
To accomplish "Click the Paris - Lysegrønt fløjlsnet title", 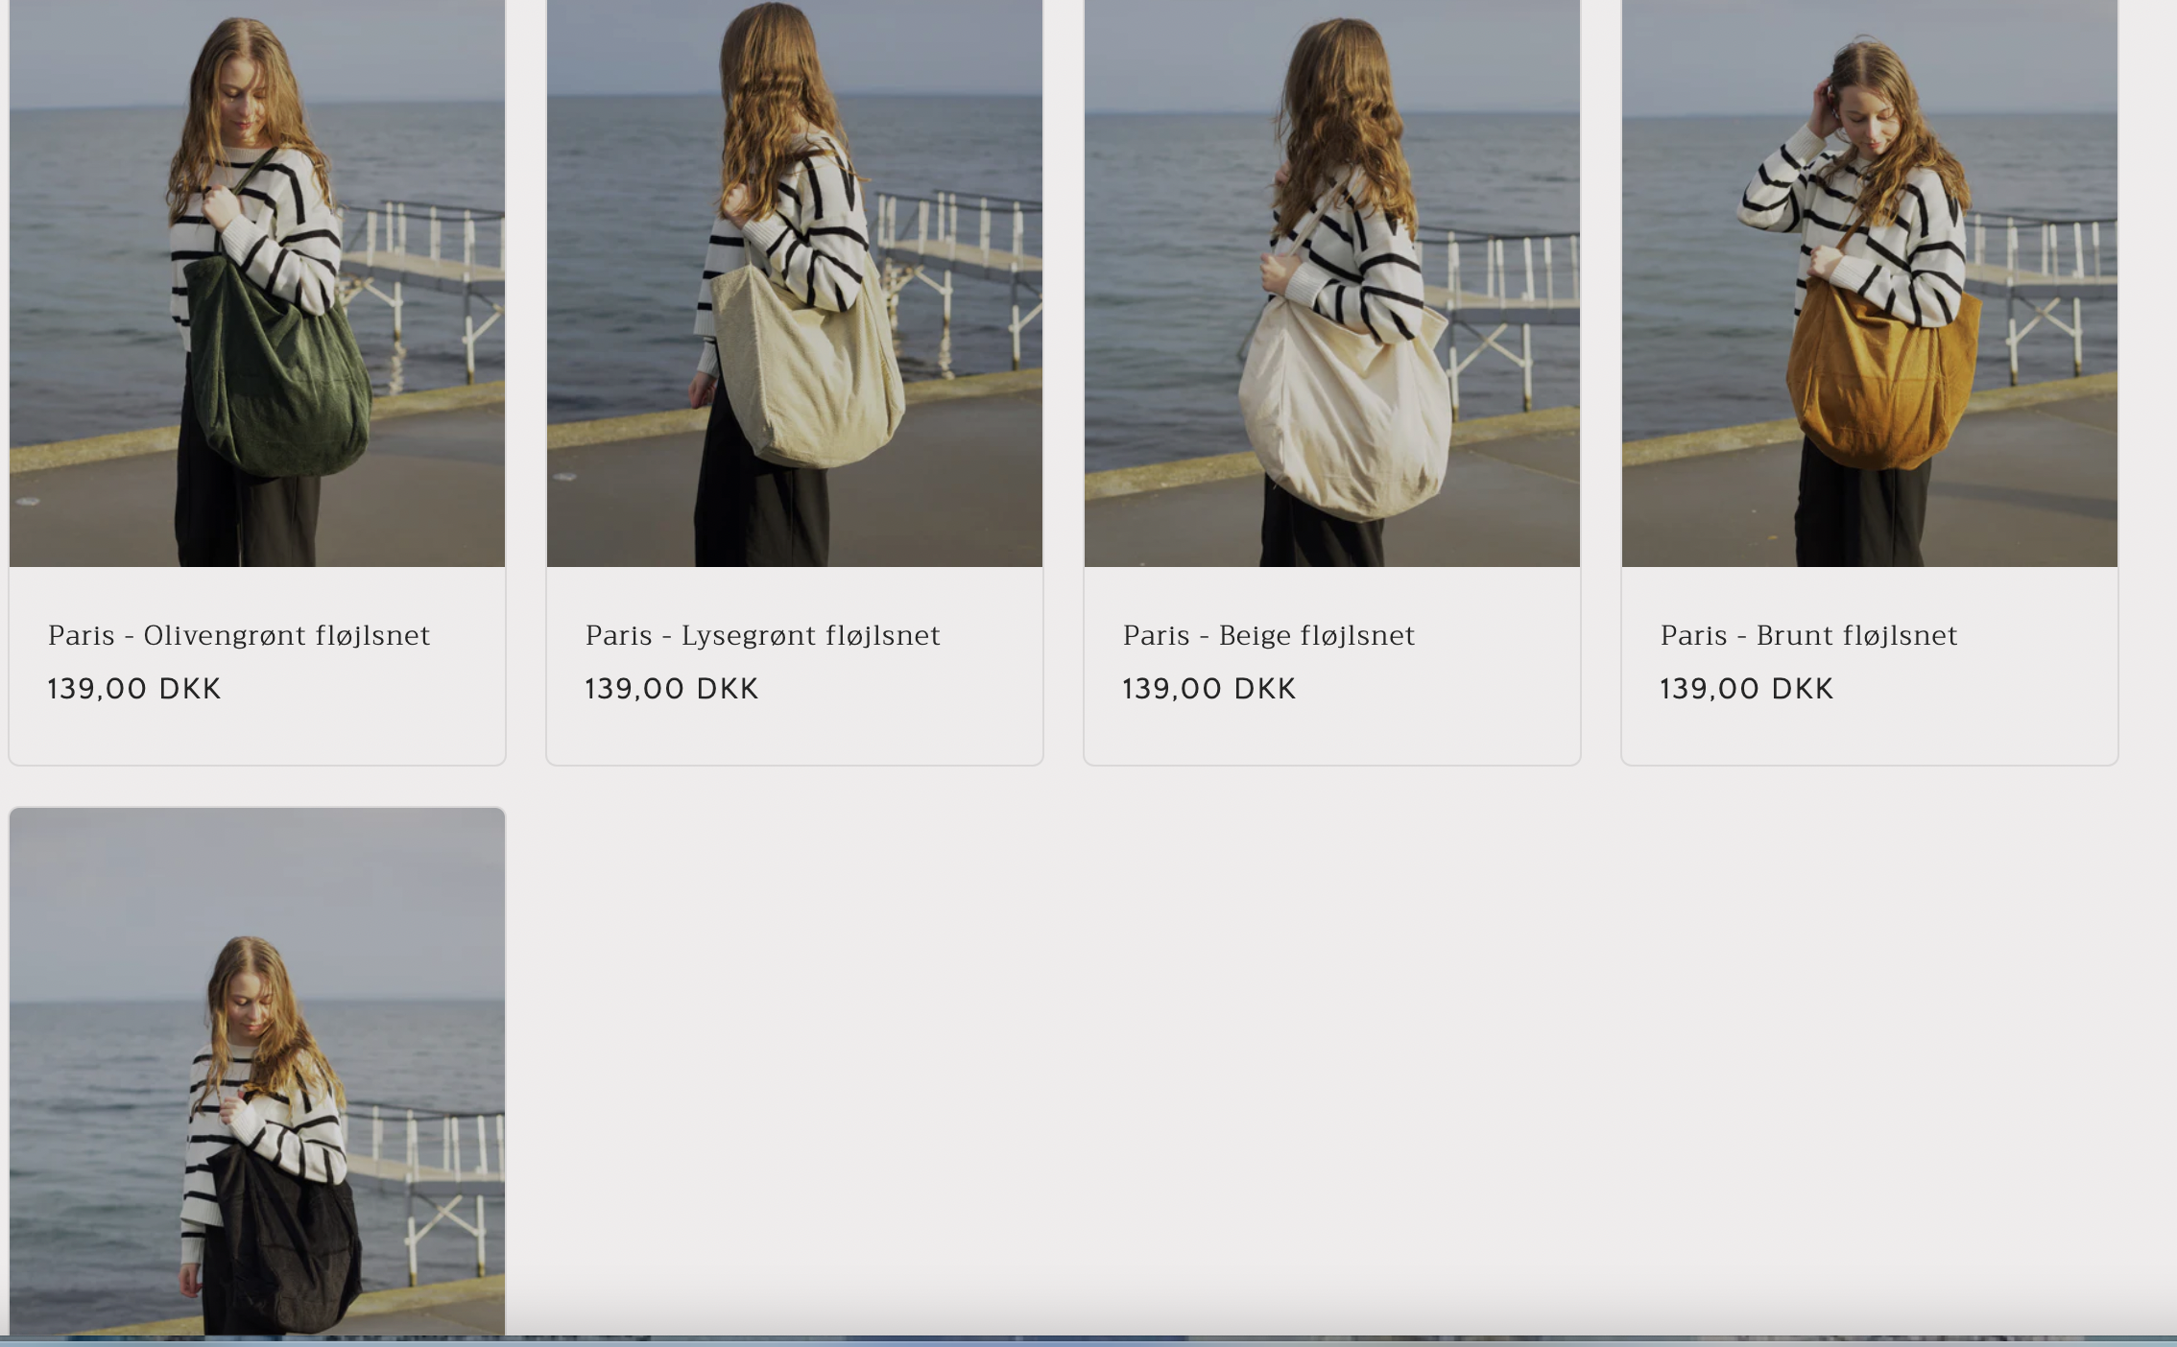I will coord(762,635).
